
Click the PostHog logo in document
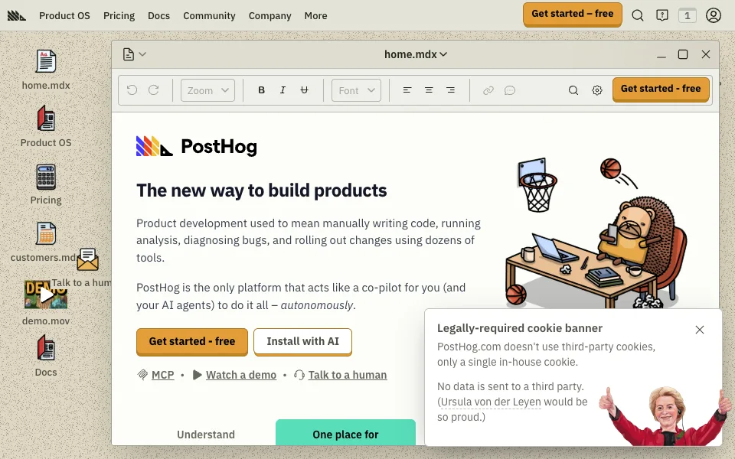click(197, 146)
